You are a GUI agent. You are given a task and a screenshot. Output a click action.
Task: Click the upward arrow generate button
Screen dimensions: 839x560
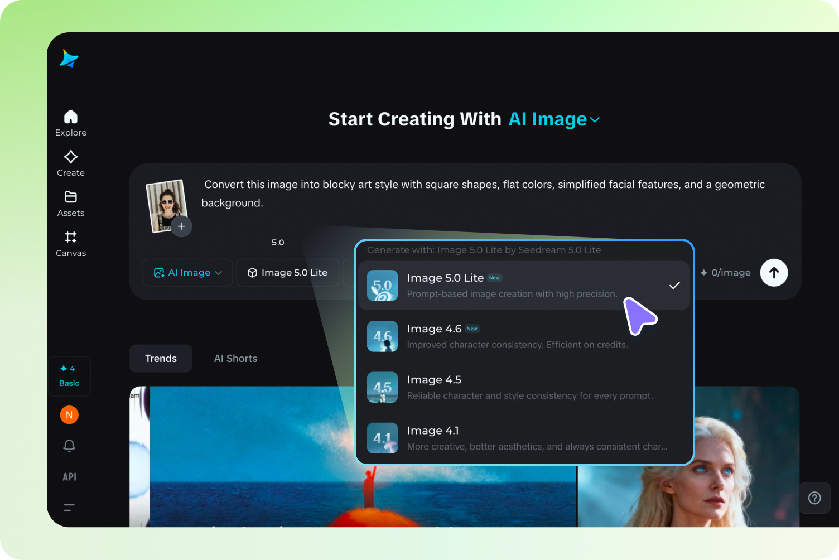point(774,273)
